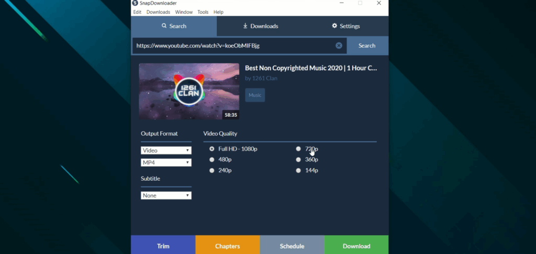The height and width of the screenshot is (254, 536).
Task: Click the 'Video Quality' heading
Action: click(220, 134)
